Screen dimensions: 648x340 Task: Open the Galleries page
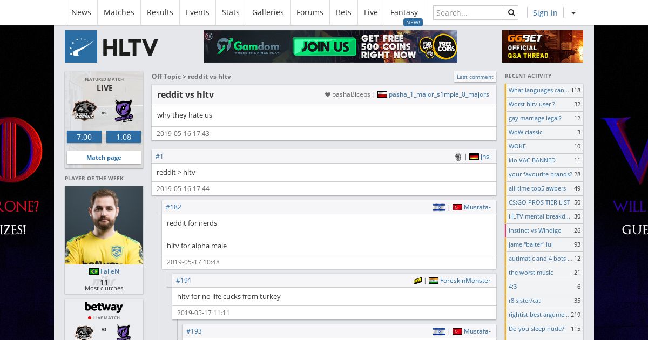(x=268, y=12)
